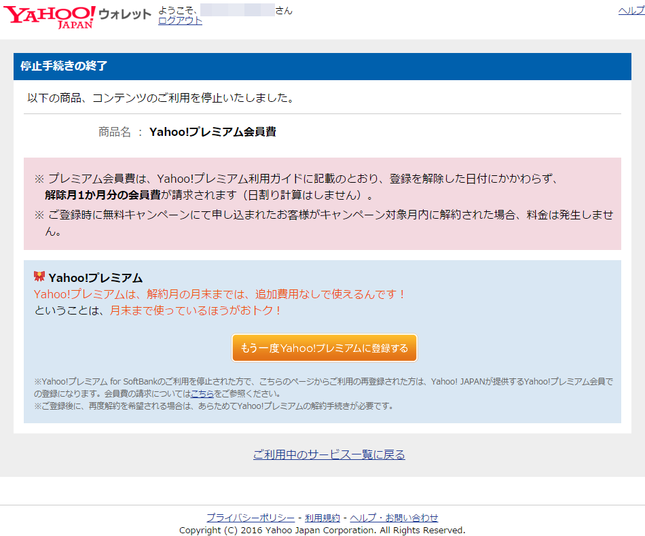Screen dimensions: 645x536
Task: Click the ログアウト link
Action: tap(180, 20)
